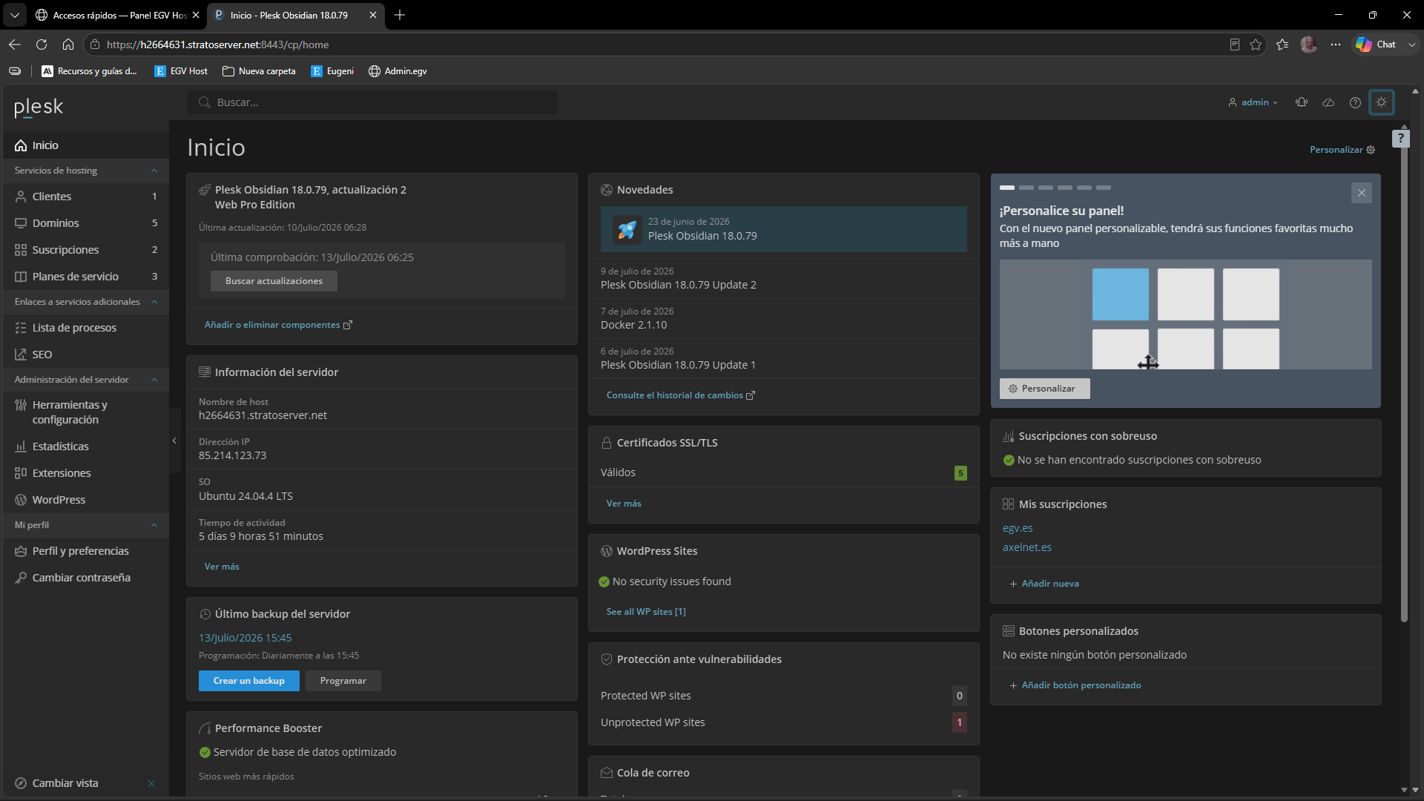Click the SEO sidebar icon

[x=21, y=355]
